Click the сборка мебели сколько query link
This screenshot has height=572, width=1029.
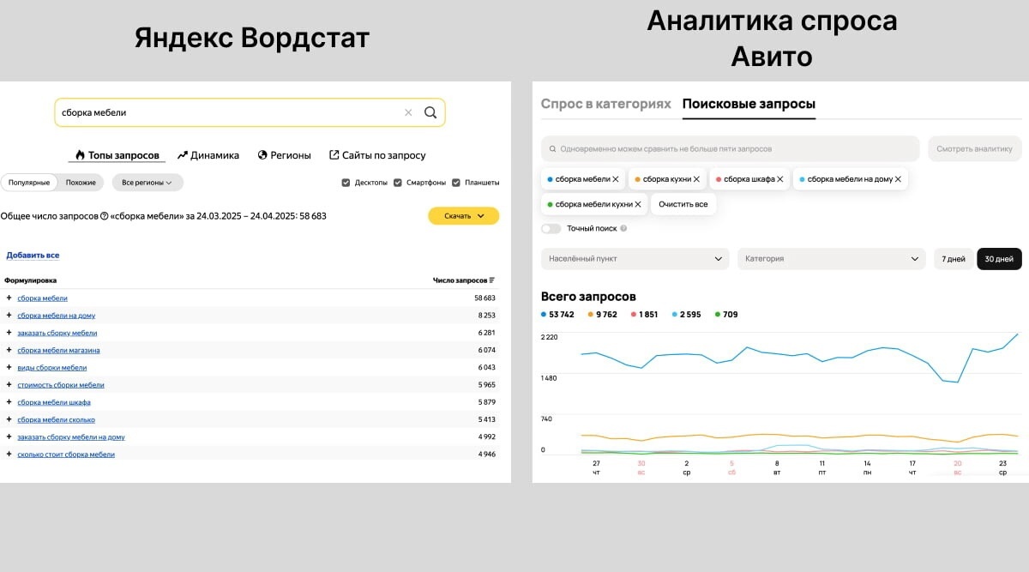click(56, 419)
